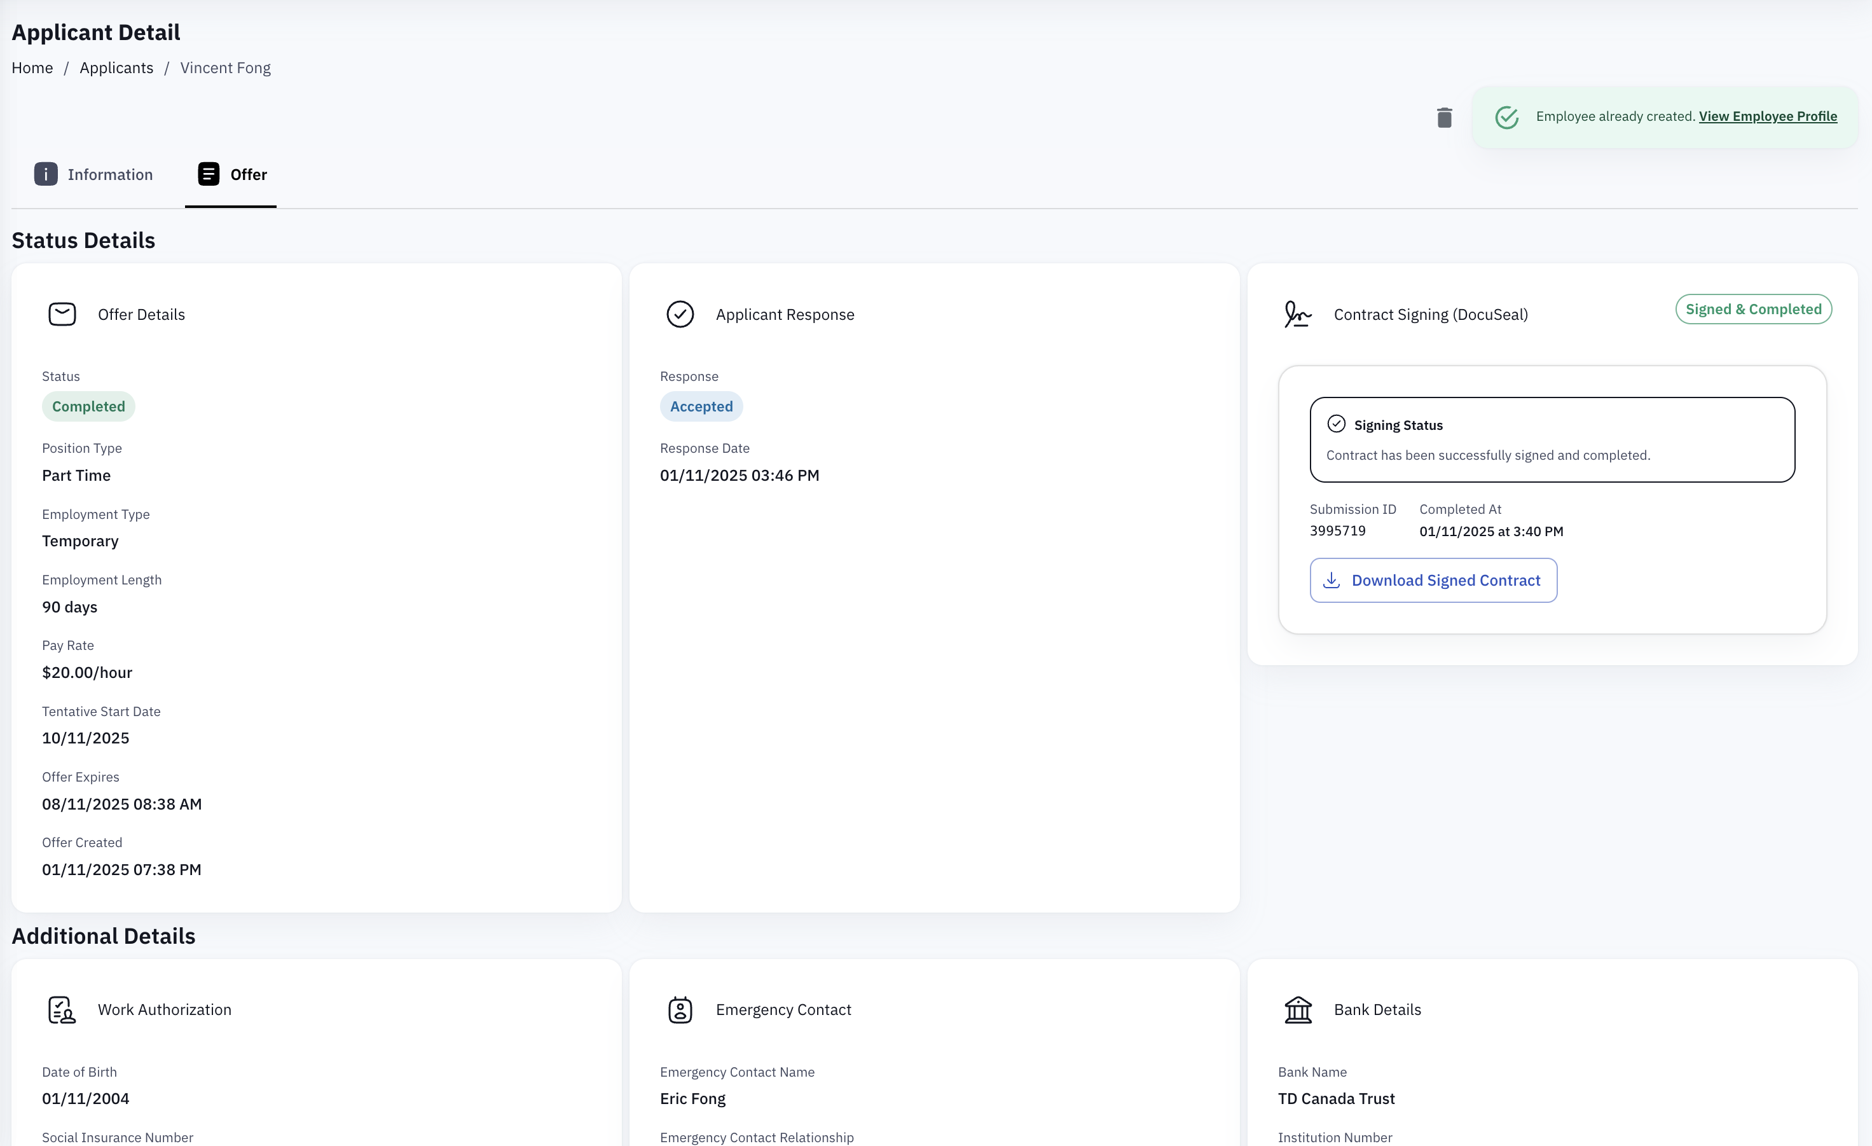Click the Response Date 01/11/2025 03:46 PM
The height and width of the screenshot is (1146, 1872).
(740, 476)
